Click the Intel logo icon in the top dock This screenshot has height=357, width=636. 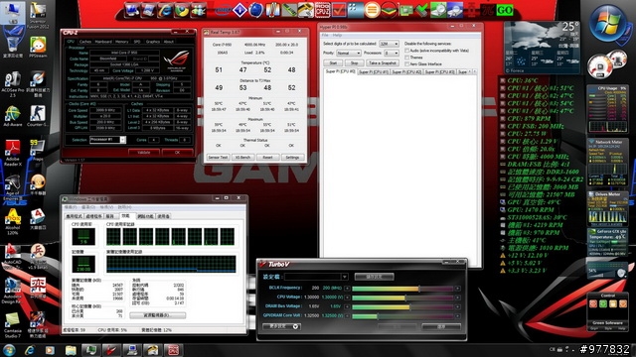coord(223,10)
